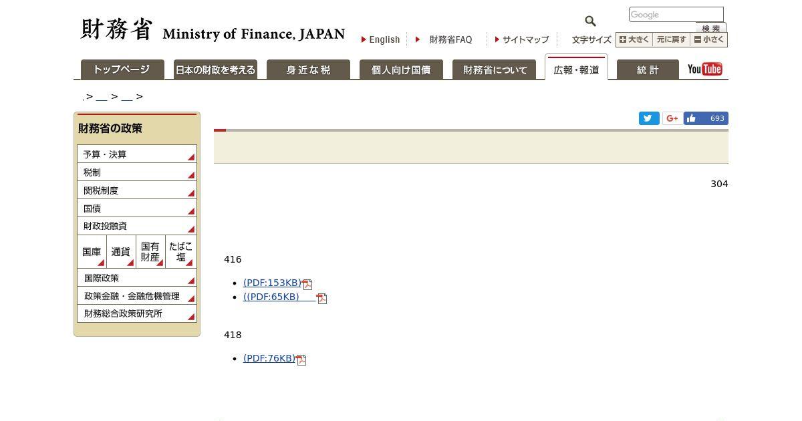
Task: Open the たばこ塩 sidebar item
Action: pos(181,252)
